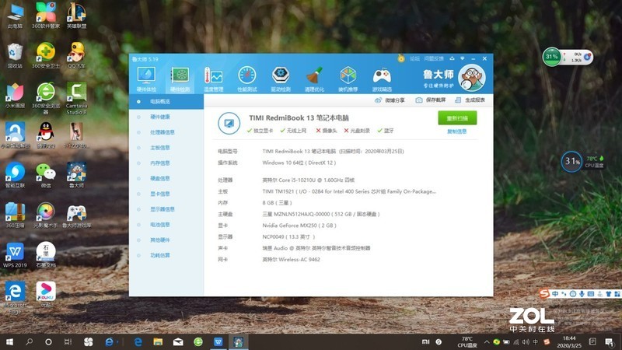Open 温度管理 temperature management
The height and width of the screenshot is (350, 622).
pos(213,79)
